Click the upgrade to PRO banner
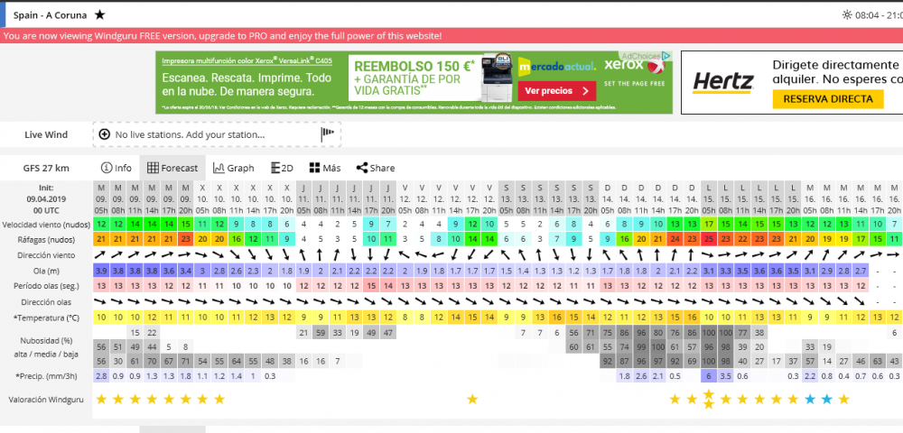 tap(222, 35)
